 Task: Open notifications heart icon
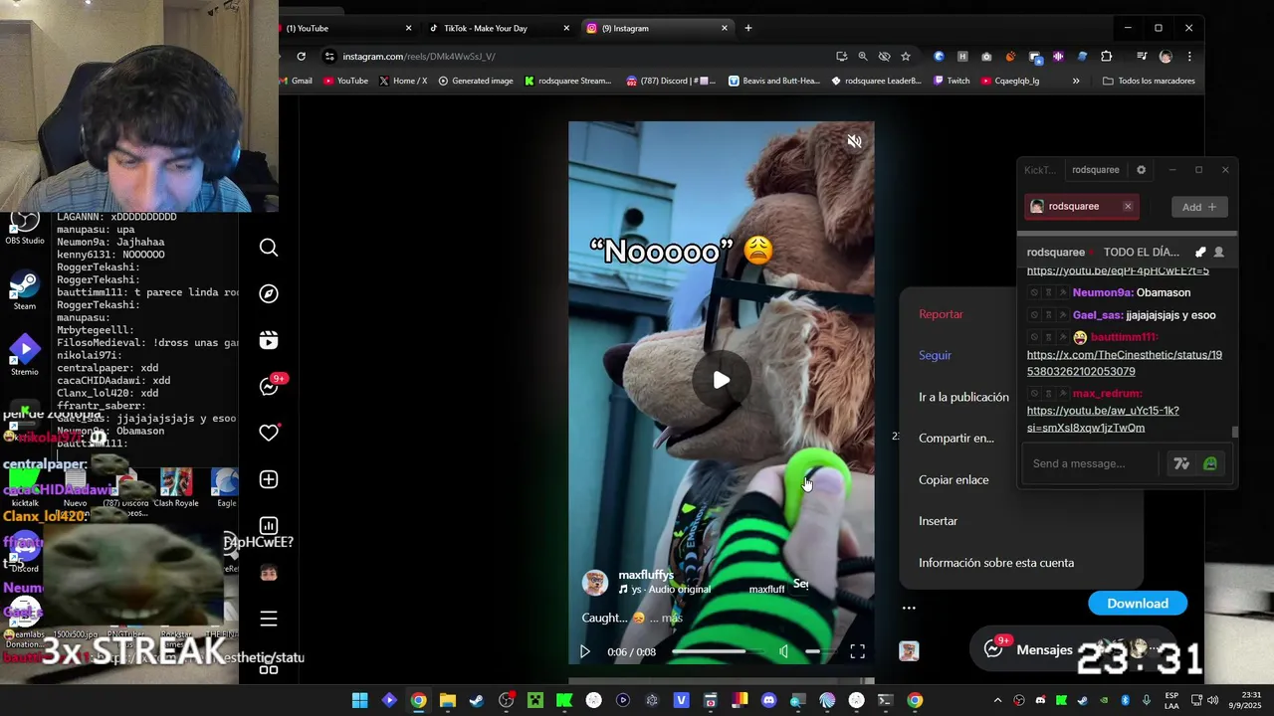pyautogui.click(x=269, y=433)
